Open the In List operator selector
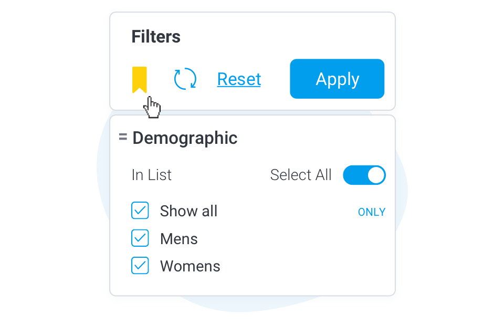Screen dimensions: 504x336 tap(152, 175)
